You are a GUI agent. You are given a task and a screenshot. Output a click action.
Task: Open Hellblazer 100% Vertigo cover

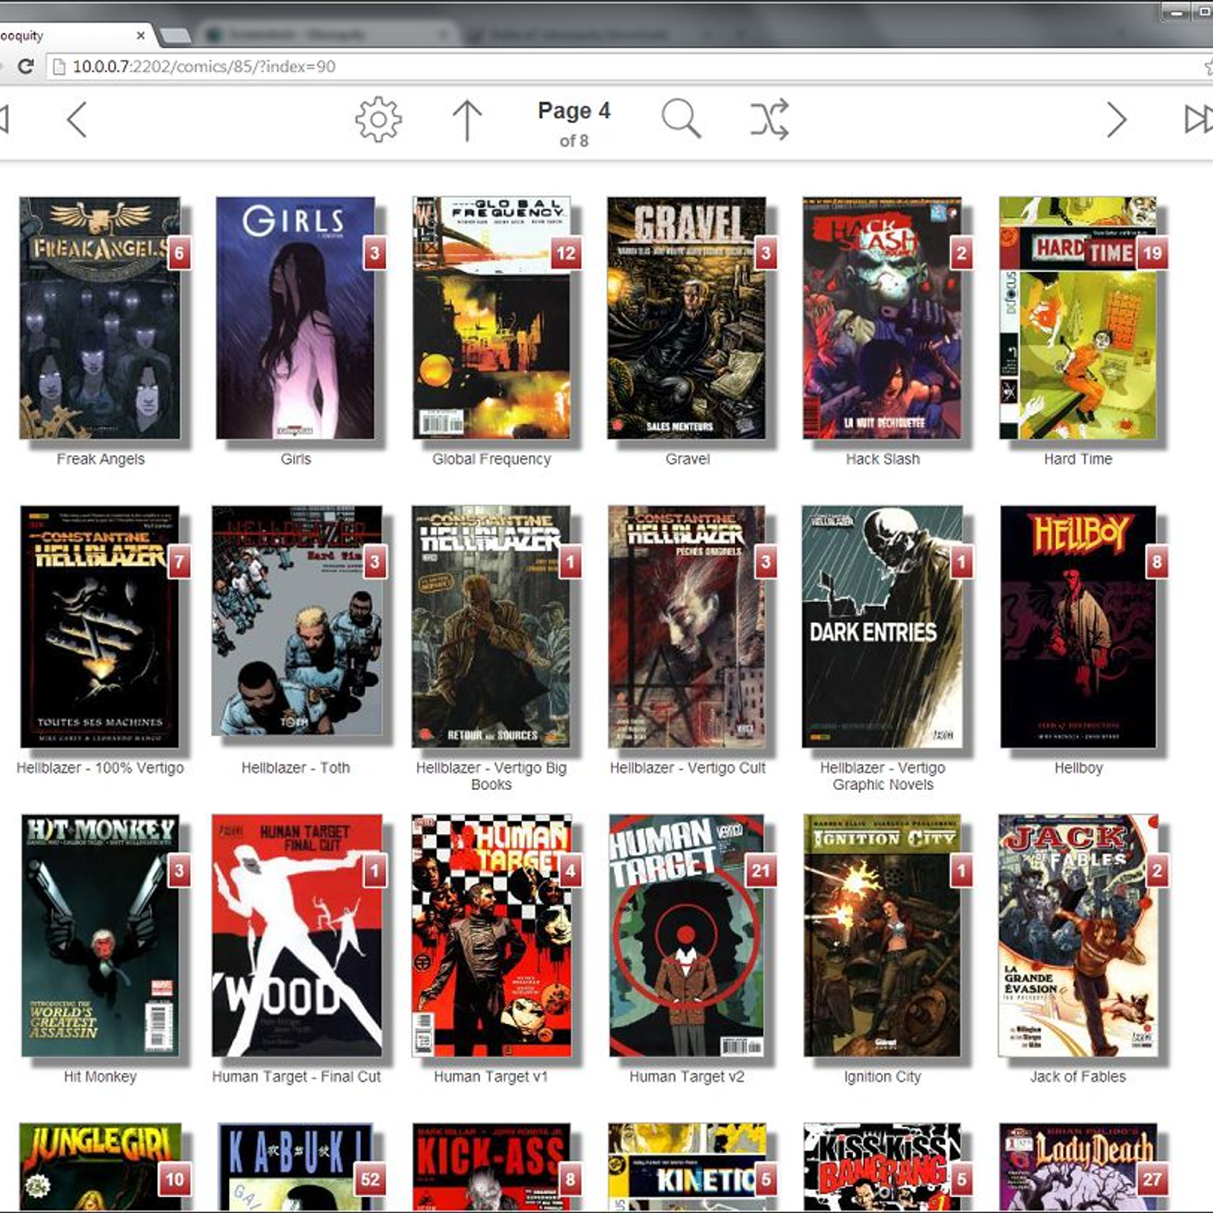tap(100, 627)
